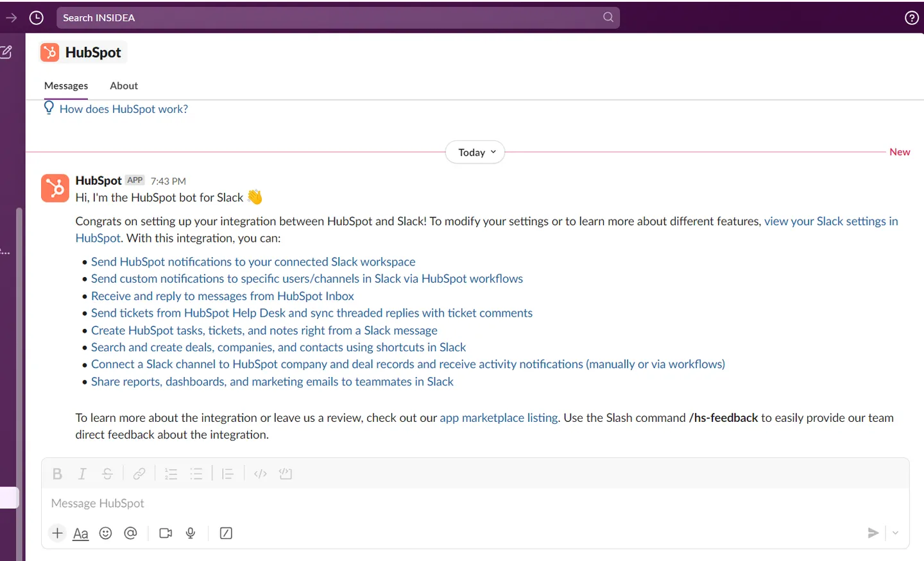Start an ordered list
Viewport: 924px width, 561px height.
pyautogui.click(x=171, y=474)
